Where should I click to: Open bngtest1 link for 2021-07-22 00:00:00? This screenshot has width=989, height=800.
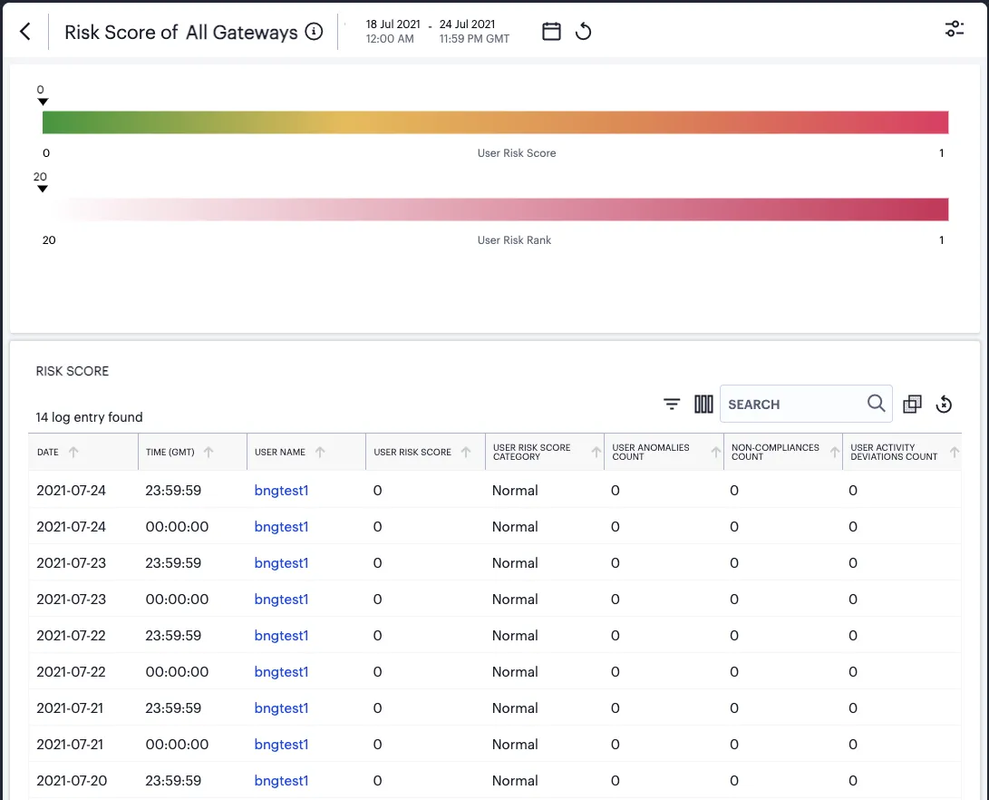[281, 672]
